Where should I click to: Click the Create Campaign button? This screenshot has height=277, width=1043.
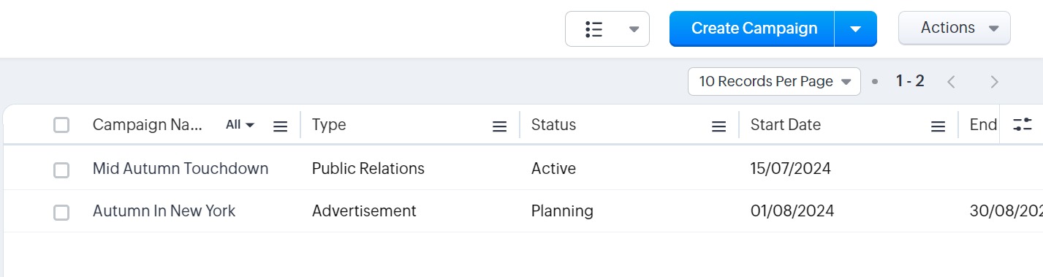752,29
